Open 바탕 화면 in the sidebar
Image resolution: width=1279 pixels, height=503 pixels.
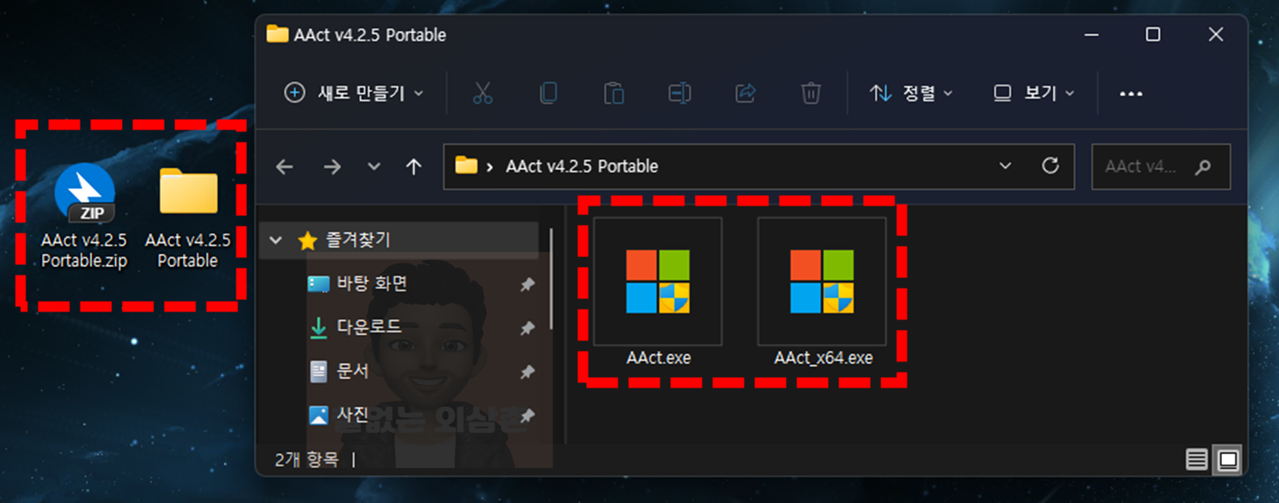pyautogui.click(x=371, y=283)
